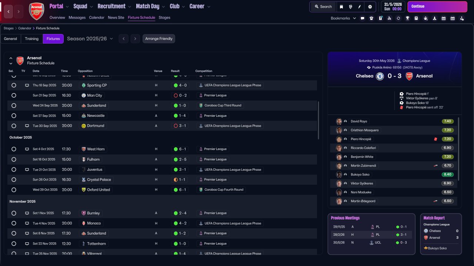Click the Arrange Friendly button
The height and width of the screenshot is (266, 474).
(x=159, y=39)
